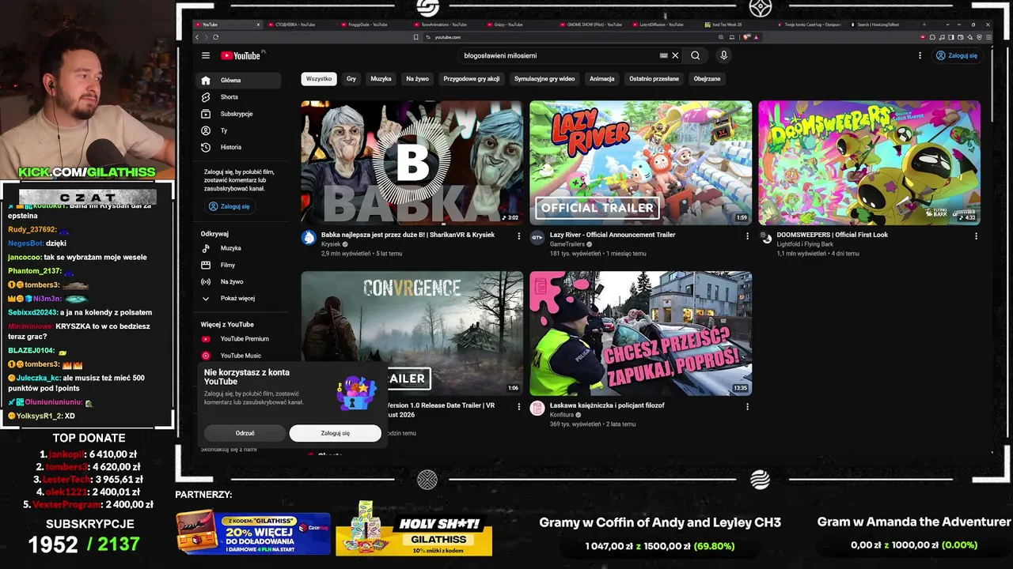Open the Krysiek channel avatar under Babka video

(x=309, y=237)
